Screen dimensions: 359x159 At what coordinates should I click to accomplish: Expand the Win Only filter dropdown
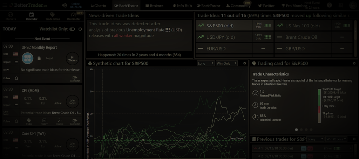tap(224, 64)
